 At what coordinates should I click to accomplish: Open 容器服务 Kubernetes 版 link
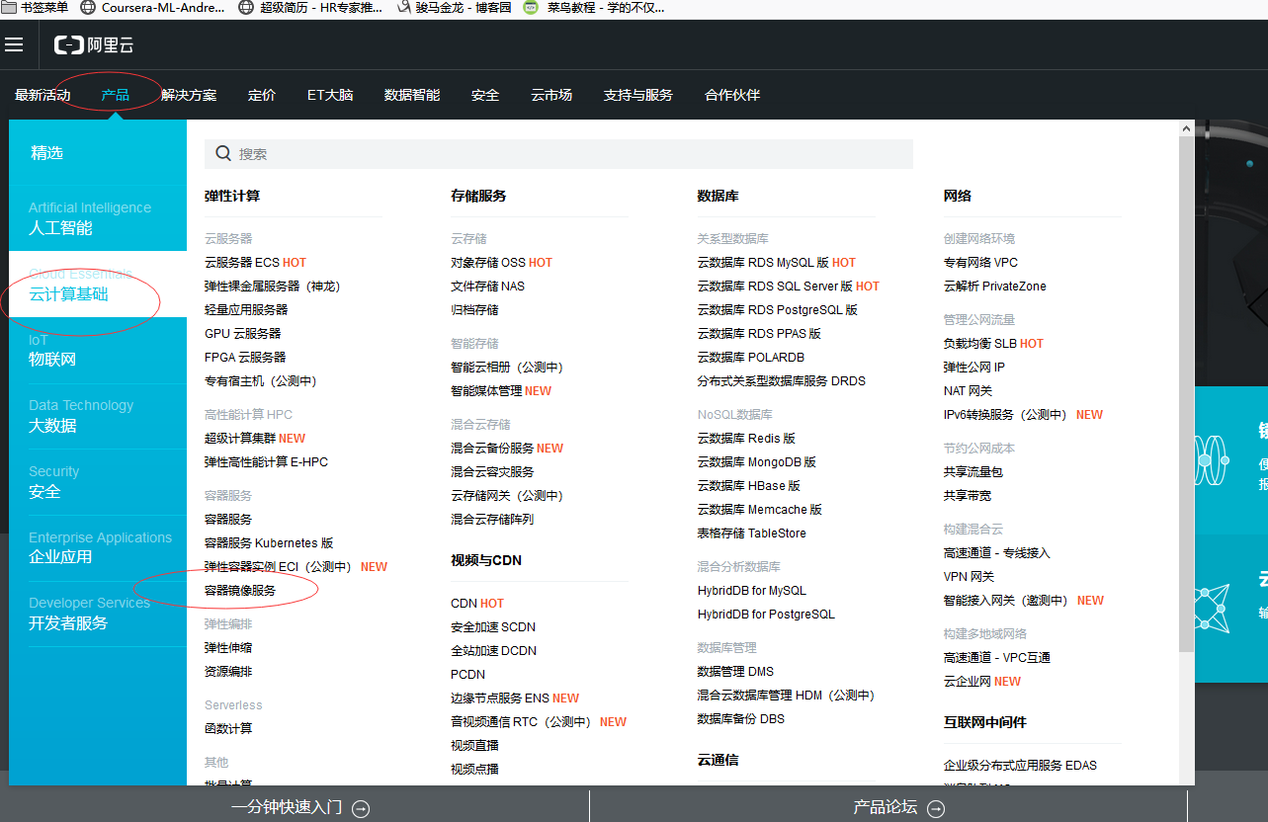[x=269, y=542]
